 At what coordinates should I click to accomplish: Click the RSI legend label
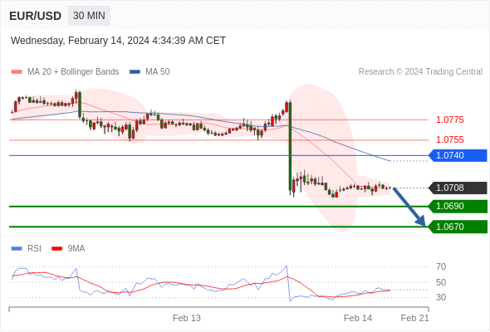click(x=34, y=249)
